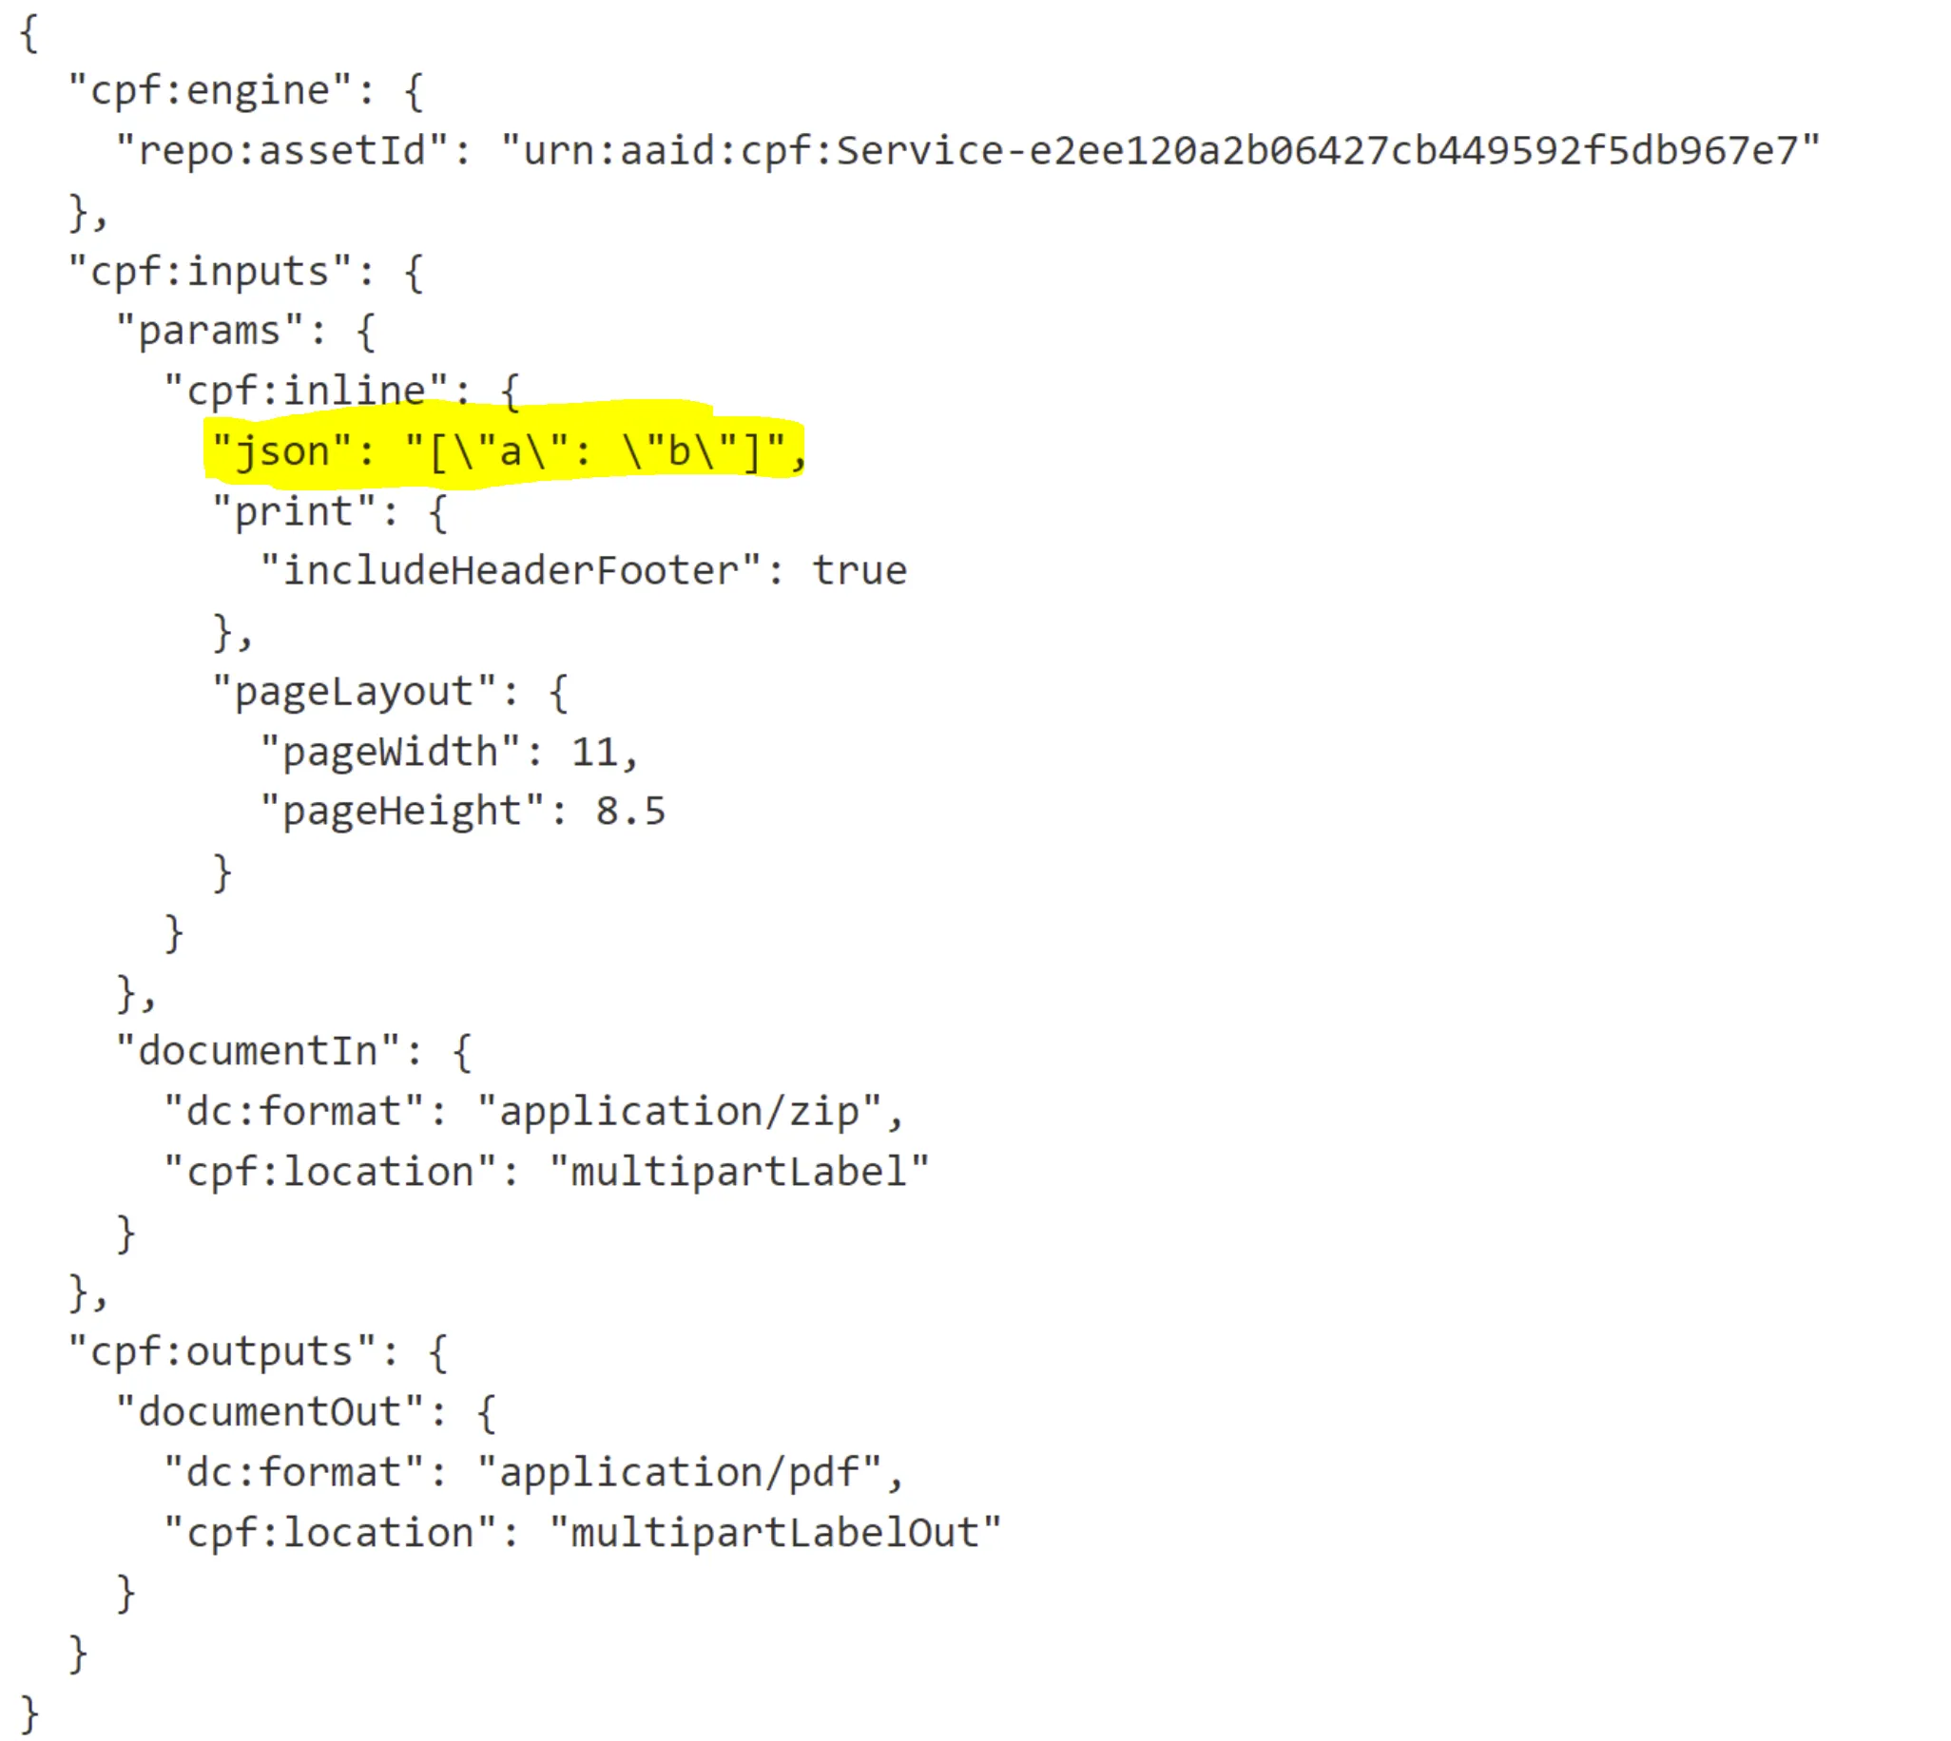
Task: Click the "documentOut" key
Action: [270, 1412]
